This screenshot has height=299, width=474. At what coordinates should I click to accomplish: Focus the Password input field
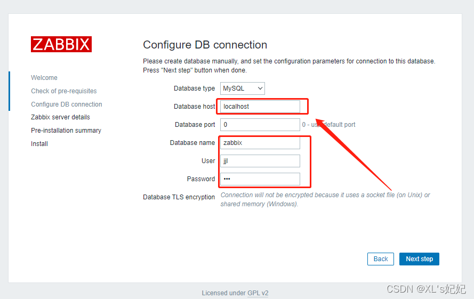pos(260,179)
